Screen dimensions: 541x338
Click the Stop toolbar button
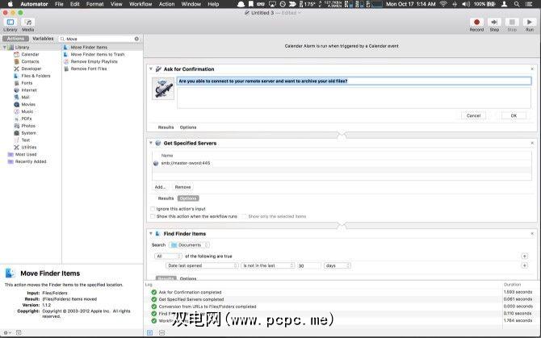pyautogui.click(x=512, y=22)
